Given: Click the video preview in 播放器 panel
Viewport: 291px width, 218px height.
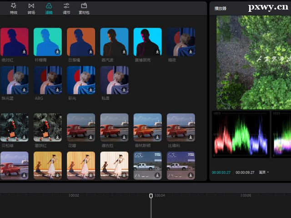Looking at the screenshot, I should point(253,61).
